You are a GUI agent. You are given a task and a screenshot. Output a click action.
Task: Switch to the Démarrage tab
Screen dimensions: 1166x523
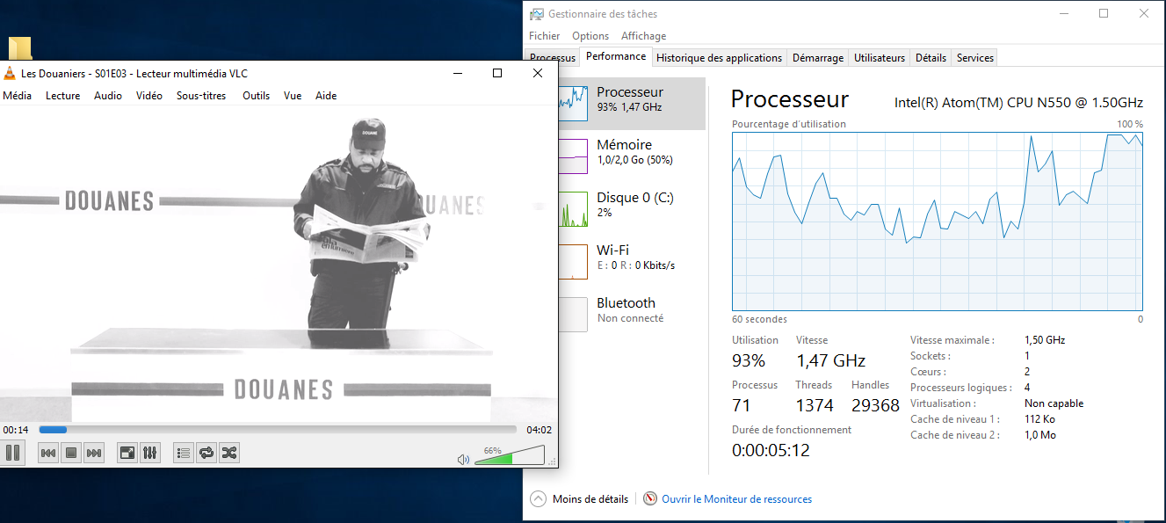(x=817, y=58)
